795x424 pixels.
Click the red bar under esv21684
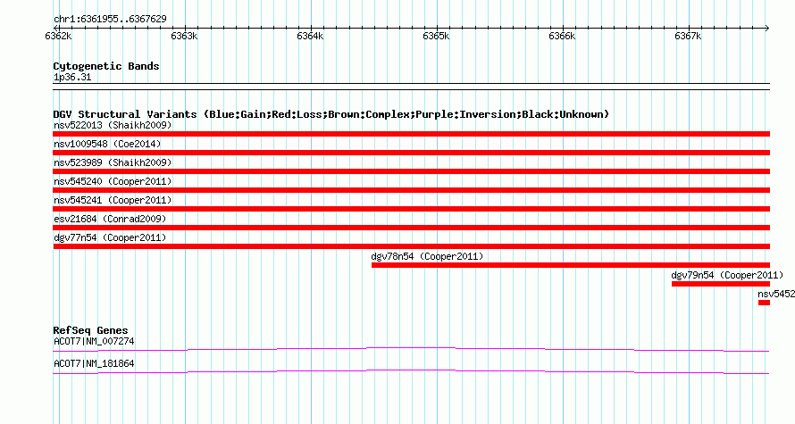411,228
